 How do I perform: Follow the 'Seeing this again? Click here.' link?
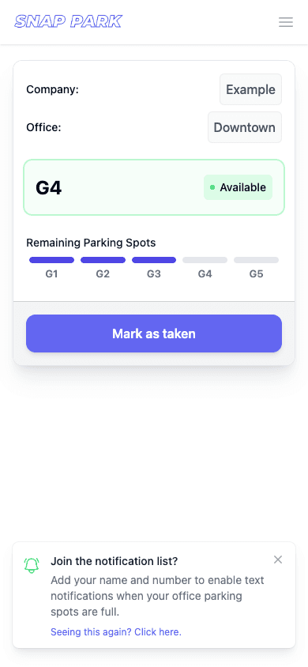point(116,632)
